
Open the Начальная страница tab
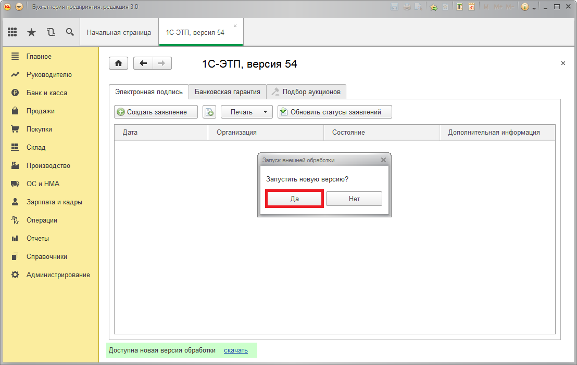coord(119,32)
